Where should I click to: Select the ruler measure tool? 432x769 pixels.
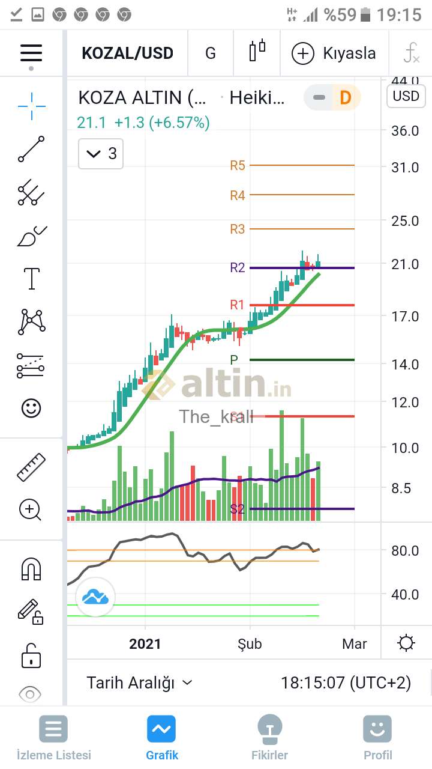[31, 467]
